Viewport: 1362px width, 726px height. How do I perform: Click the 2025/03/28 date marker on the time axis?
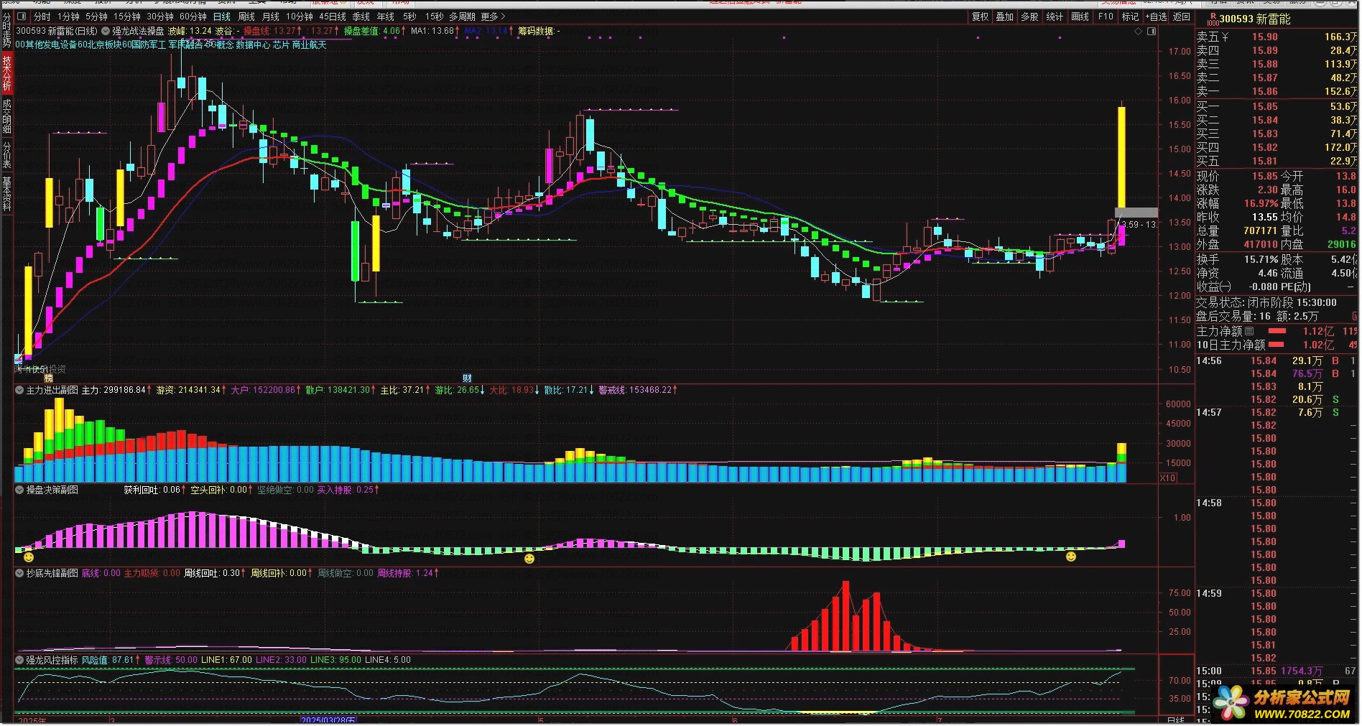[x=328, y=720]
